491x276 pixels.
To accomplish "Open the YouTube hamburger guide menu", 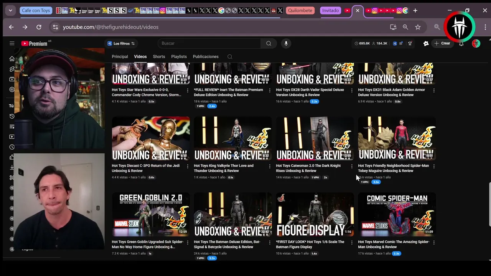I will click(x=12, y=43).
